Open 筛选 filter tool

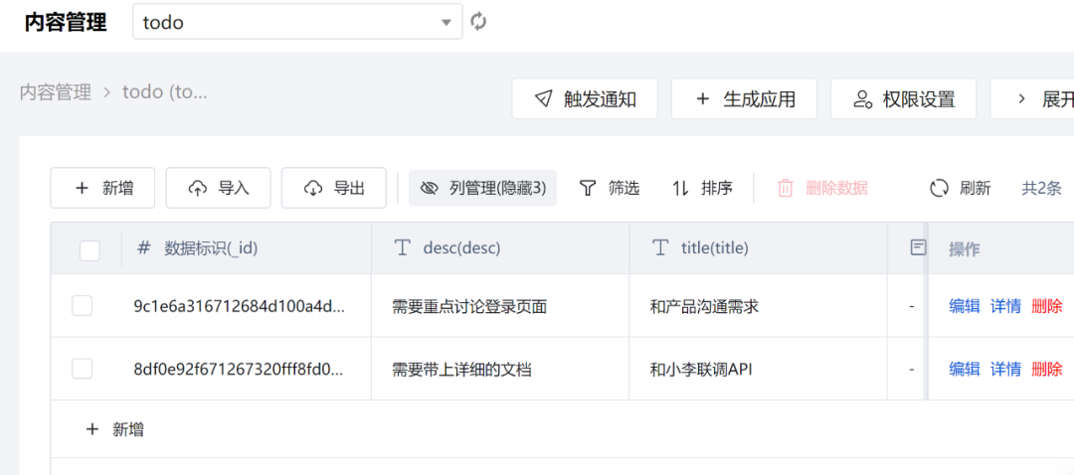pyautogui.click(x=610, y=188)
